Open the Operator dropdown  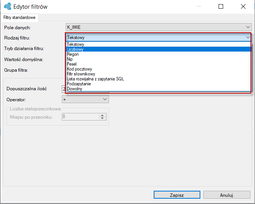(x=85, y=99)
